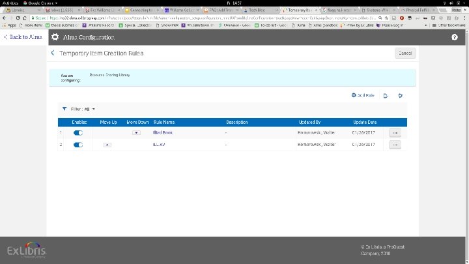Click the zoom magnifier in address bar
Image resolution: width=469 pixels, height=264 pixels.
pyautogui.click(x=380, y=18)
